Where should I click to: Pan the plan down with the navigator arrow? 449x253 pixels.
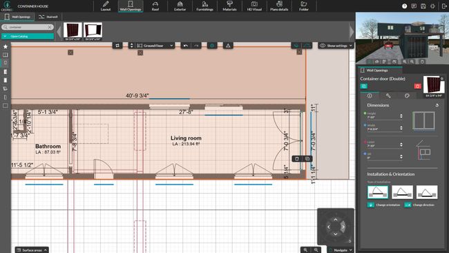(336, 234)
